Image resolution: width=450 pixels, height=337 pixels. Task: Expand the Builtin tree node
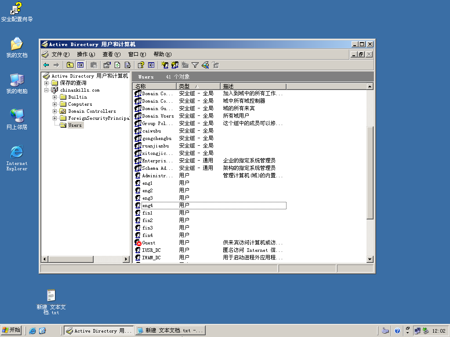pyautogui.click(x=54, y=97)
